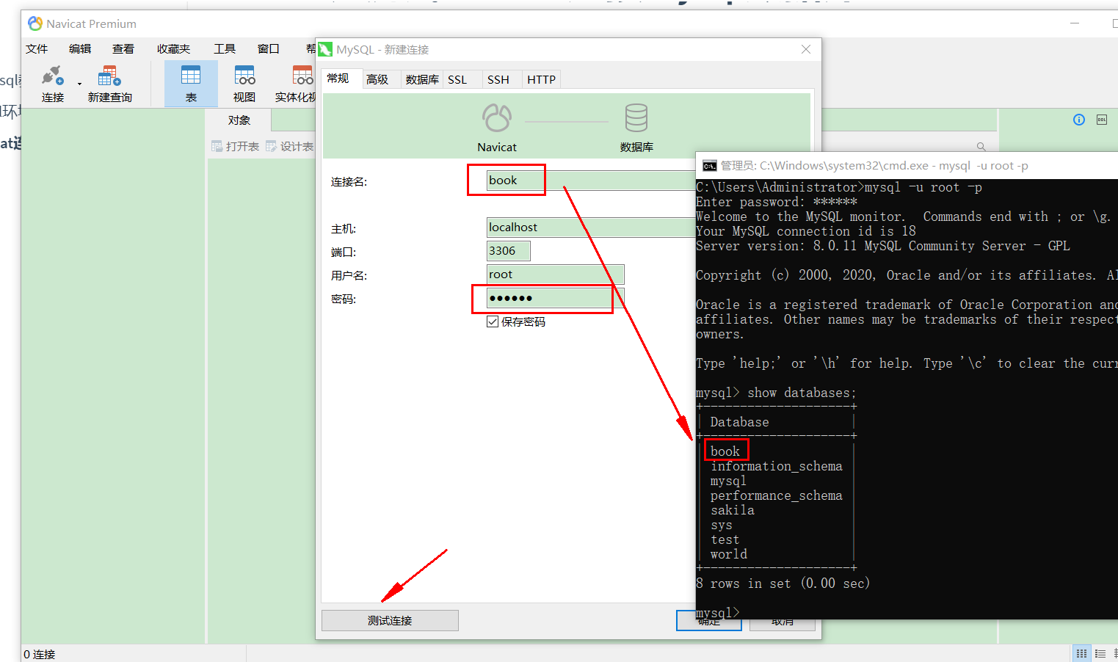
Task: Click '0 连接' in the status bar
Action: (40, 654)
